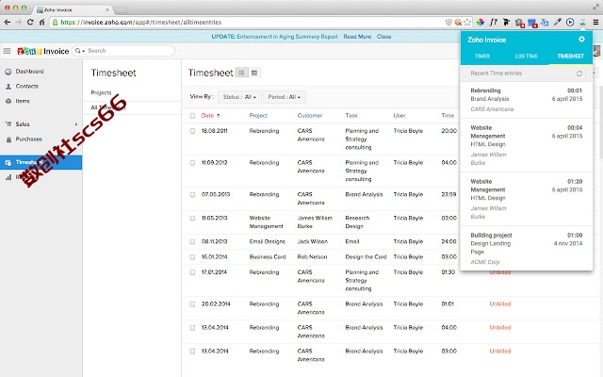Go to the browser home page

pyautogui.click(x=41, y=23)
